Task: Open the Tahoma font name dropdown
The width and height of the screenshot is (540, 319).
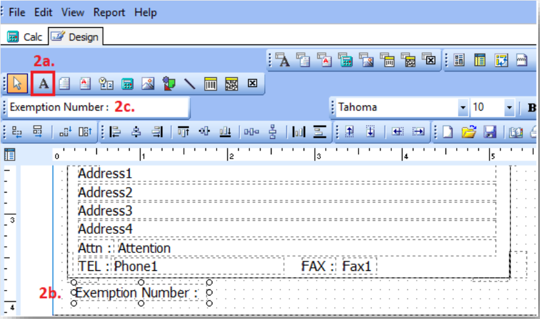Action: click(463, 108)
